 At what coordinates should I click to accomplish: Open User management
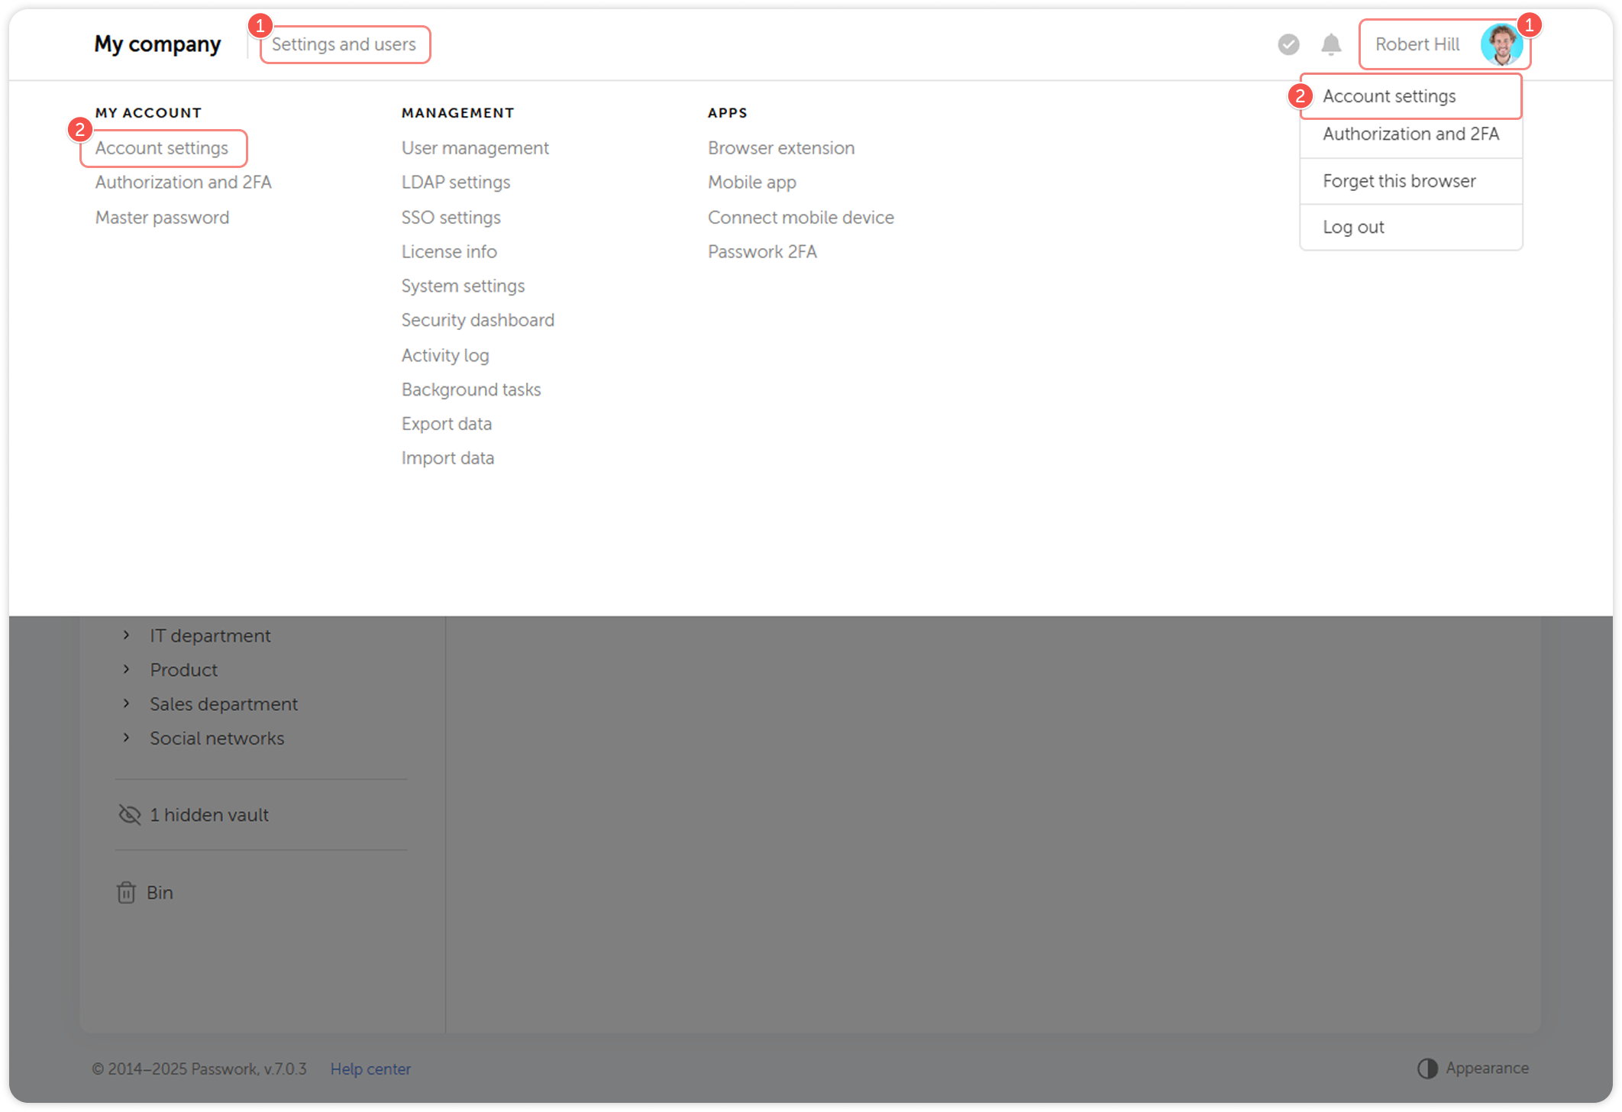475,148
